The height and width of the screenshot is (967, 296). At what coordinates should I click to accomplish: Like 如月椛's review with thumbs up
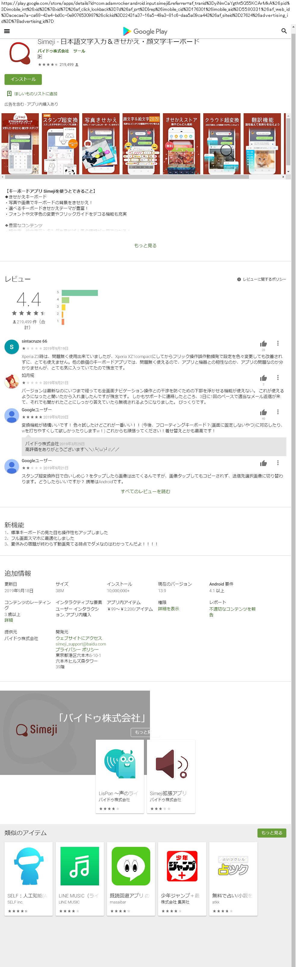click(263, 378)
